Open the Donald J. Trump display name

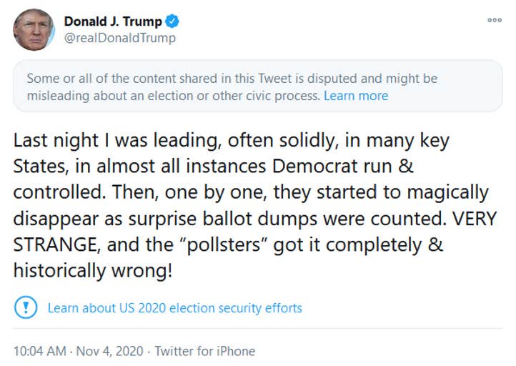point(113,21)
